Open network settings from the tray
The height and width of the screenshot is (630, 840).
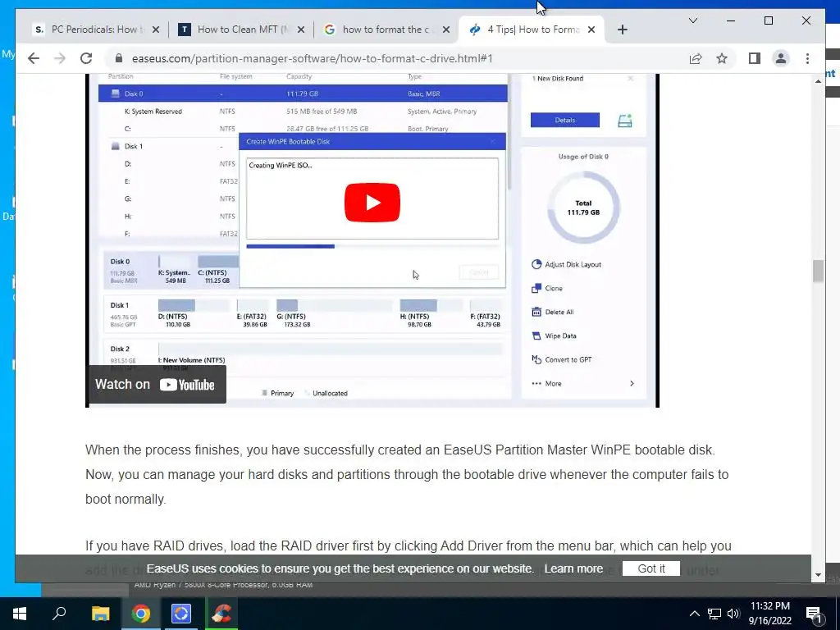click(x=714, y=614)
